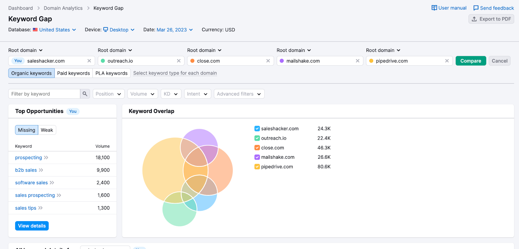Viewport: 519px width, 249px height.
Task: Remove outreach.io from comparison
Action: tap(179, 61)
